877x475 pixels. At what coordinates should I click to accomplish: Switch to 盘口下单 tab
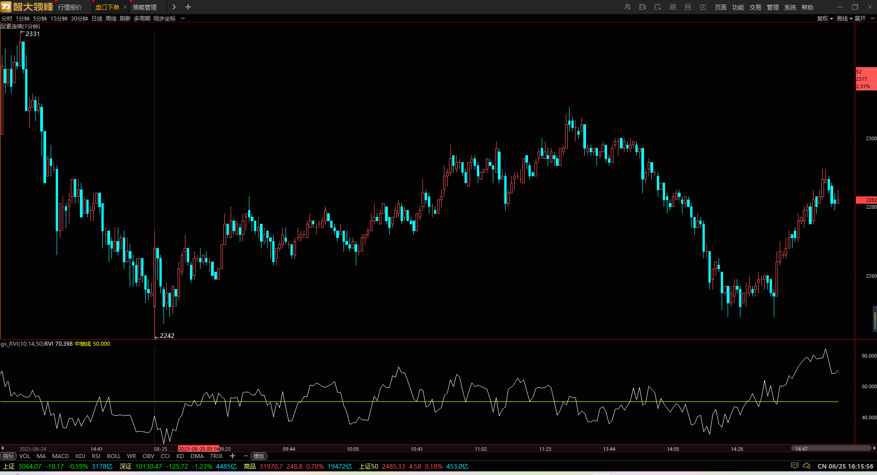(x=107, y=7)
